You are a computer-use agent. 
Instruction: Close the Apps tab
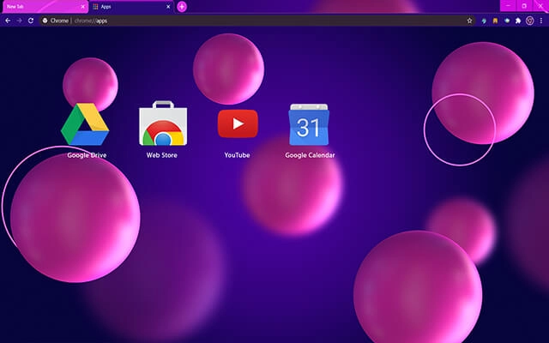point(168,7)
